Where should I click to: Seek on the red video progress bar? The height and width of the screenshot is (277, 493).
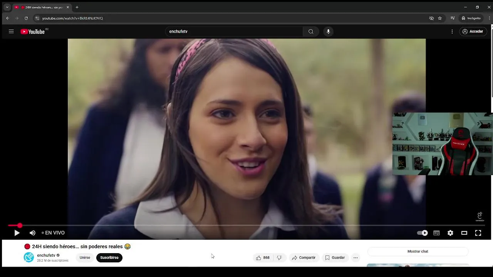(246, 225)
